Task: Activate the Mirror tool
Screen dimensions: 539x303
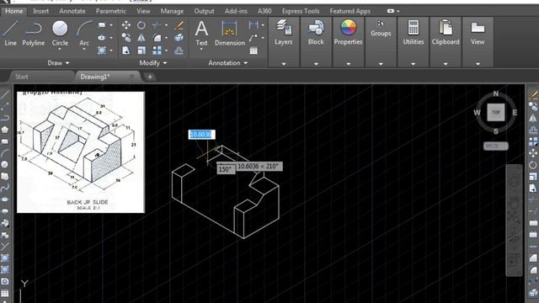Action: point(141,38)
